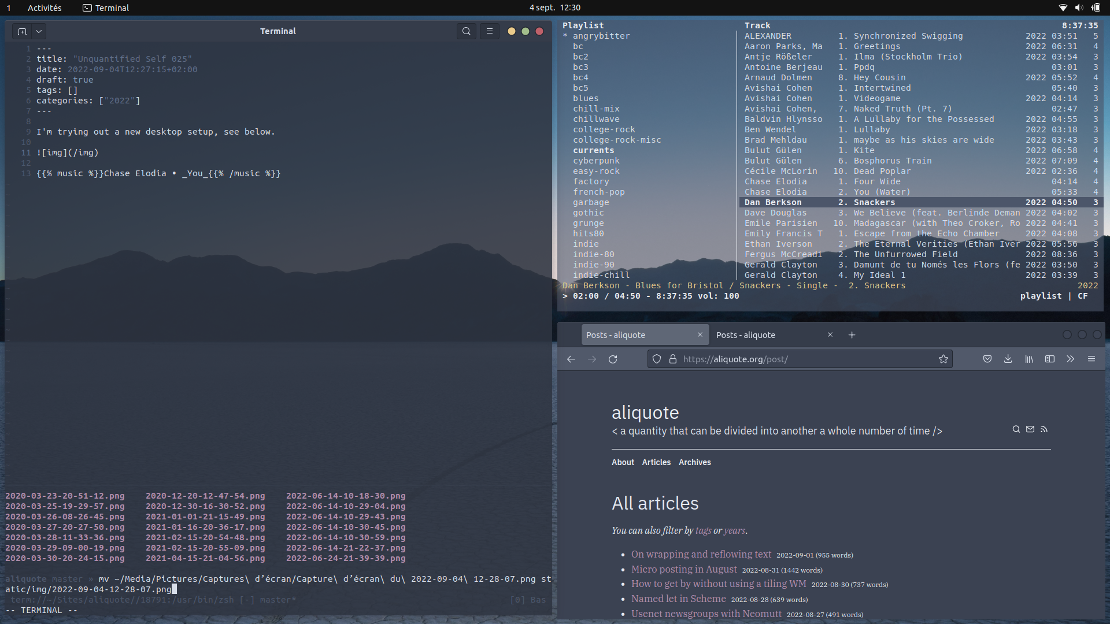The width and height of the screenshot is (1110, 624).
Task: Bookmark the page with the star icon
Action: point(943,359)
